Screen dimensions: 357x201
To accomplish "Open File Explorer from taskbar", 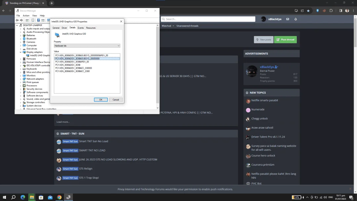I will (x=32, y=197).
